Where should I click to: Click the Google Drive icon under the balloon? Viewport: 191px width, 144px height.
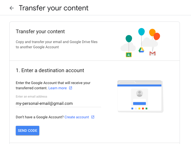pyautogui.click(x=141, y=50)
